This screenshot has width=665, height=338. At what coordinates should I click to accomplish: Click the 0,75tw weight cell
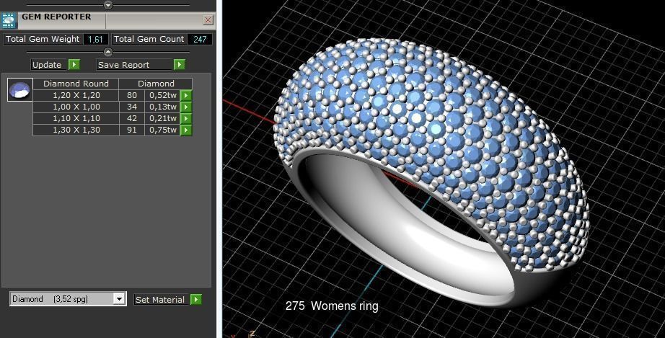[x=163, y=130]
